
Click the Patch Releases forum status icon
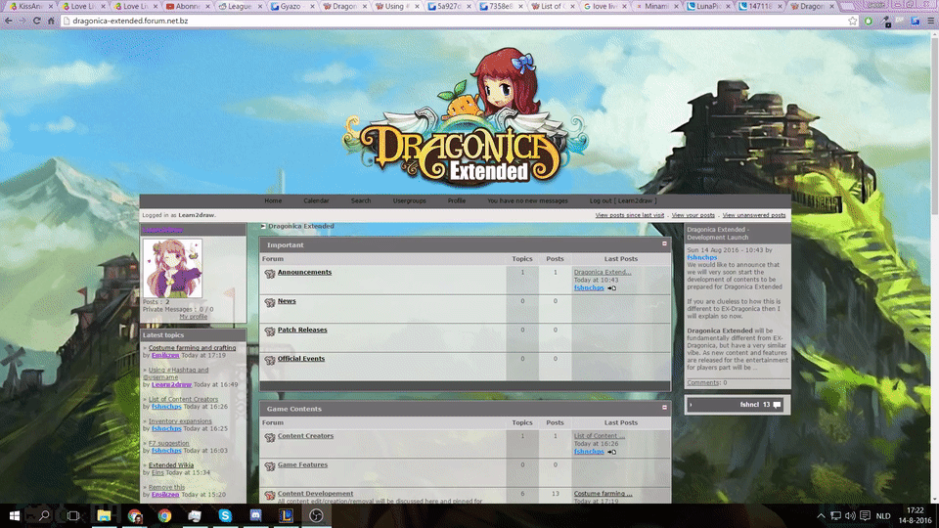point(270,331)
